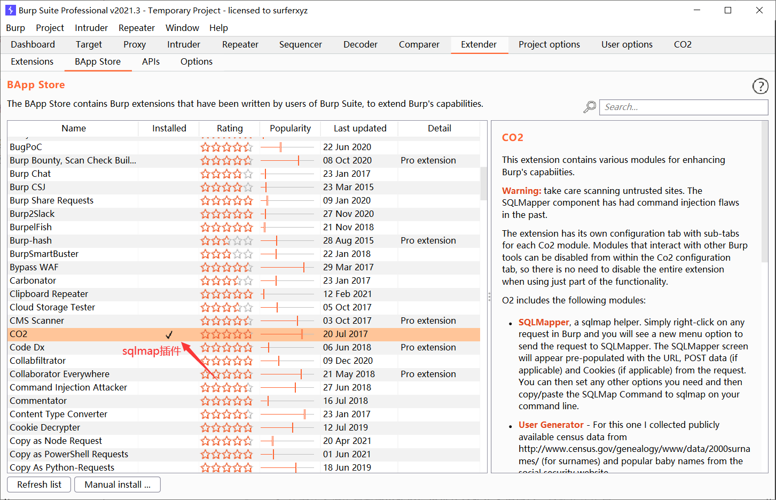776x500 pixels.
Task: Switch to the Extensions sub-tab
Action: [32, 61]
